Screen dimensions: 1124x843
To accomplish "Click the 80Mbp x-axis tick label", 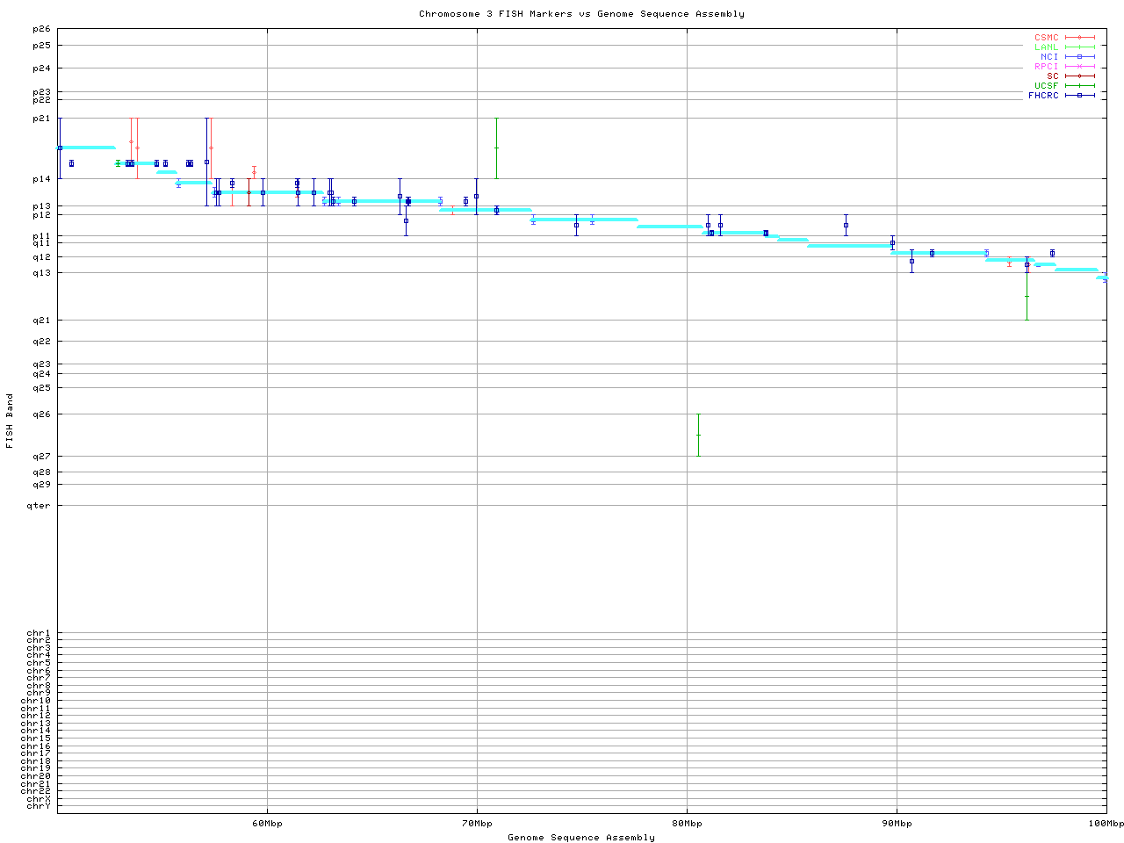I will [x=687, y=824].
